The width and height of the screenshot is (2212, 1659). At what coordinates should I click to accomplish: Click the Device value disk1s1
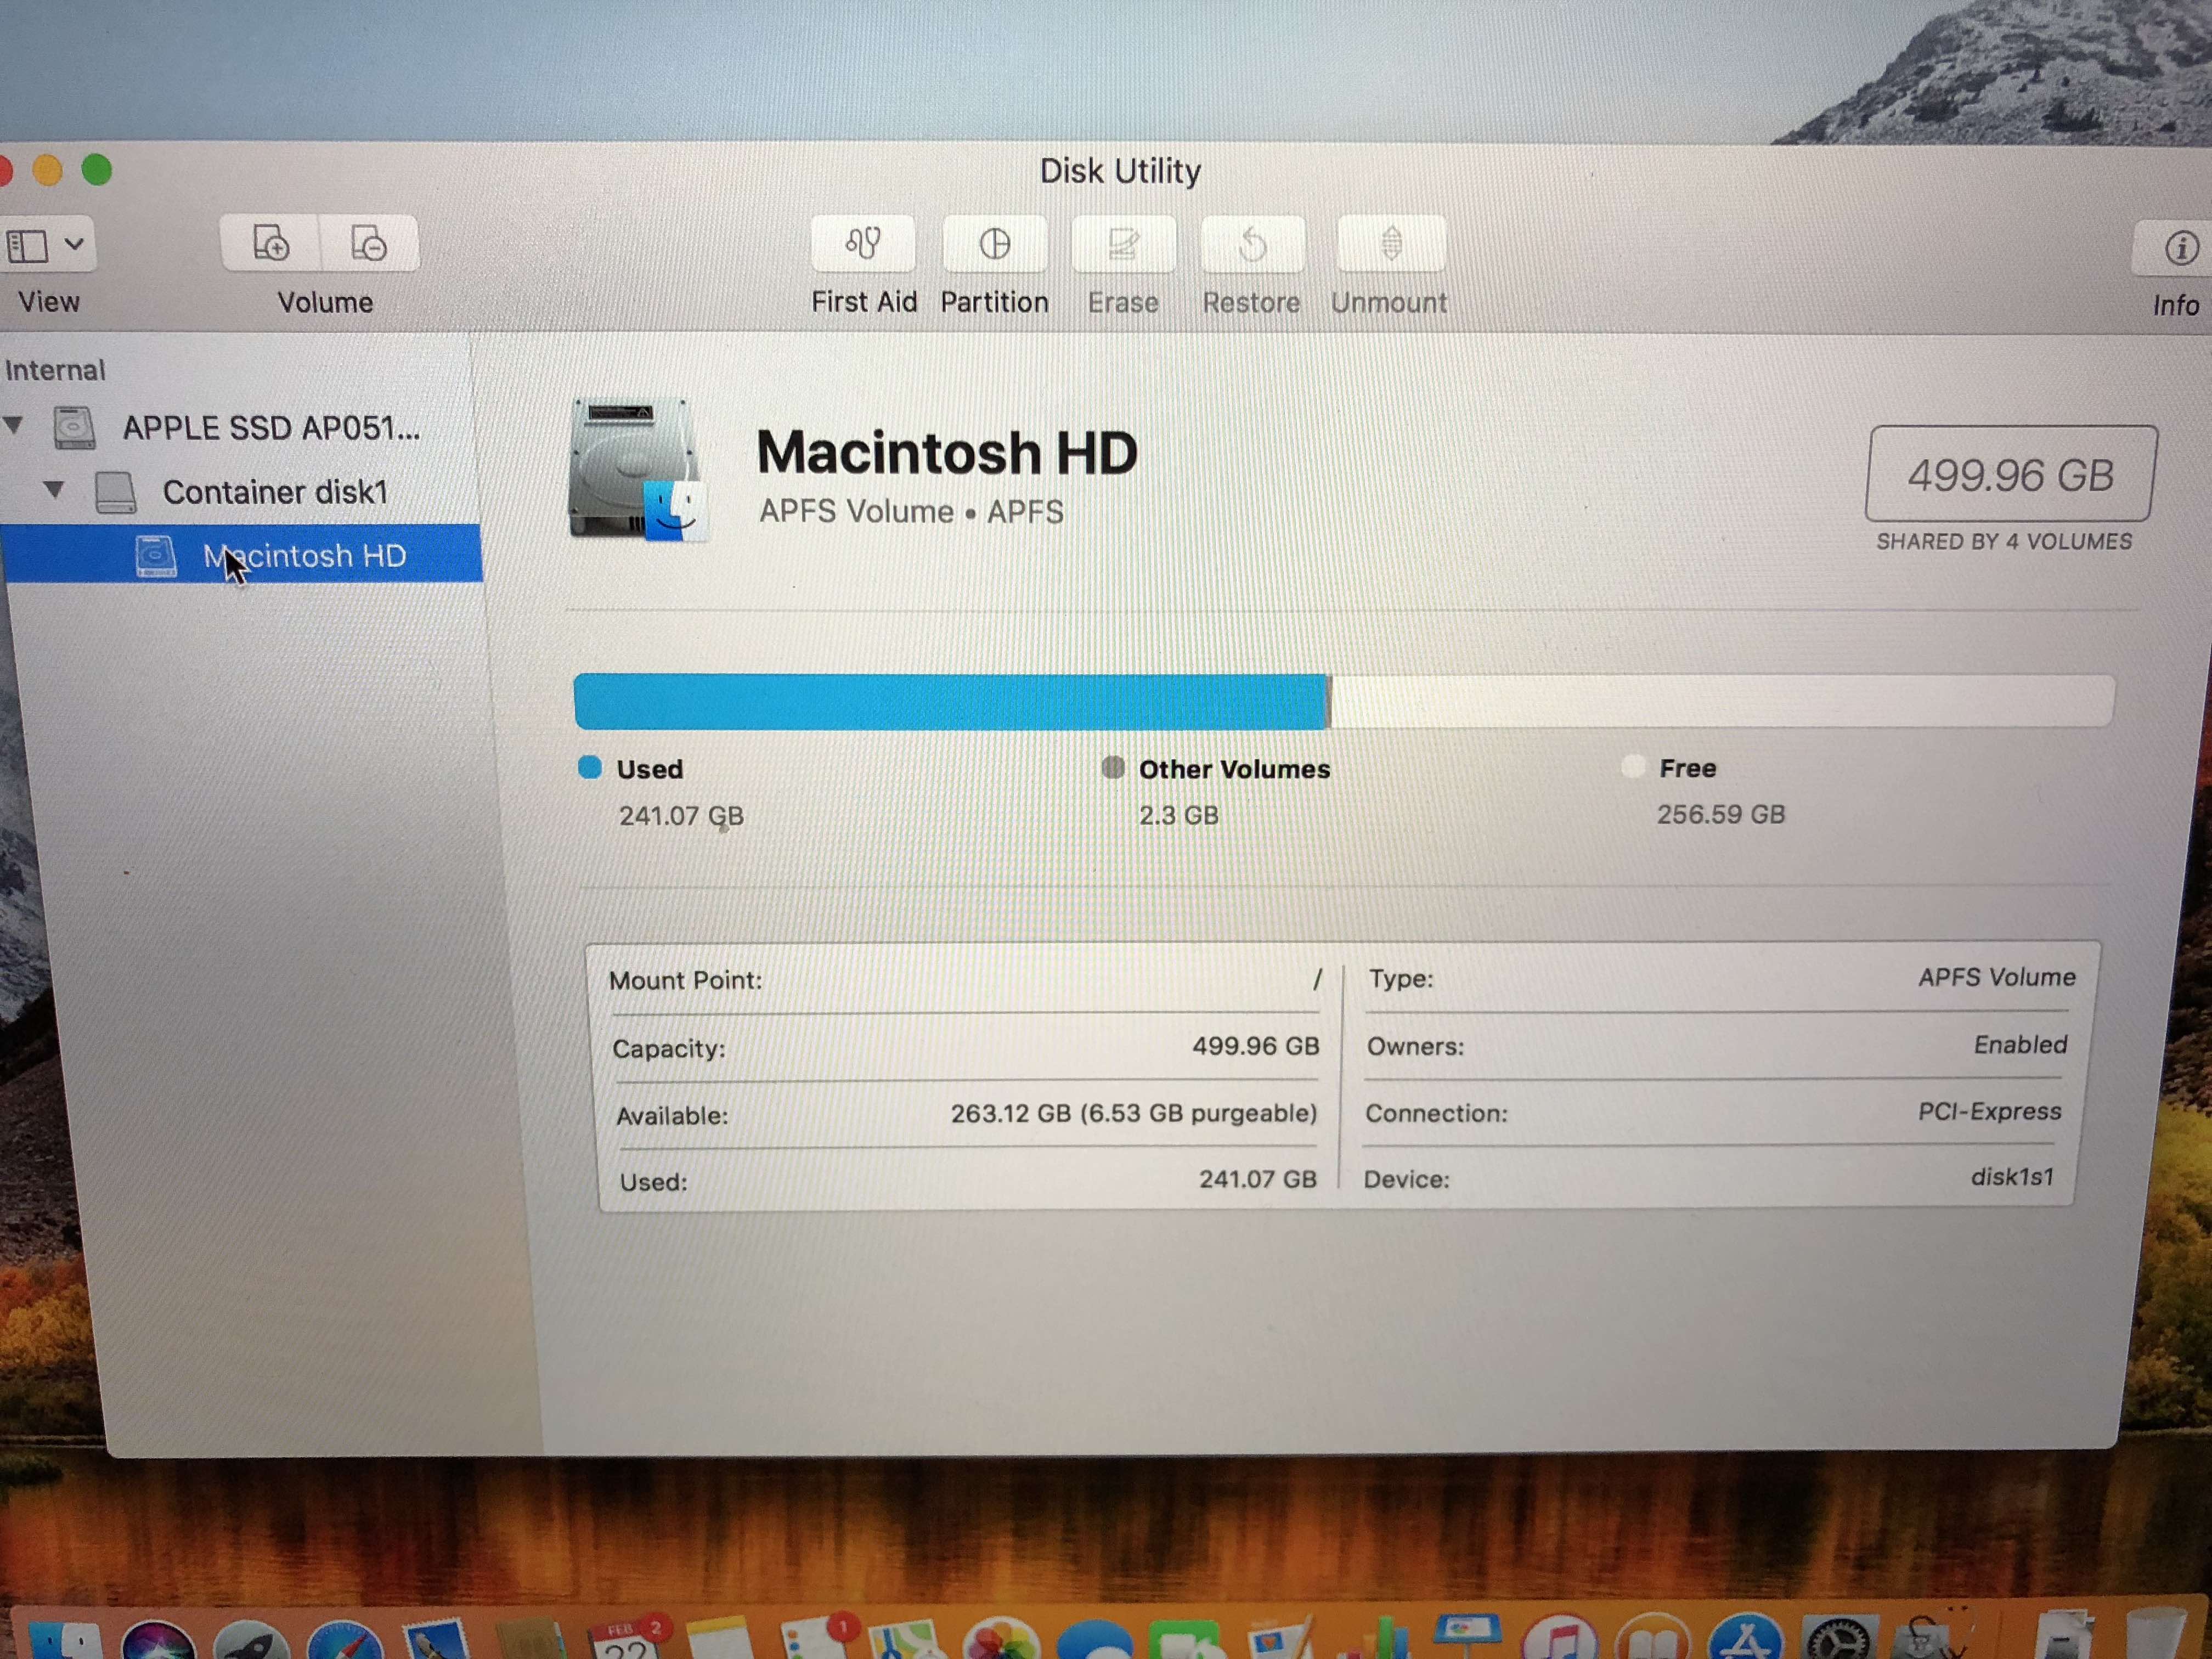[x=2011, y=1176]
